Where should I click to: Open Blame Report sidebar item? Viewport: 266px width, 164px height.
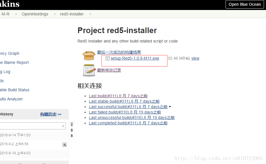(15, 62)
